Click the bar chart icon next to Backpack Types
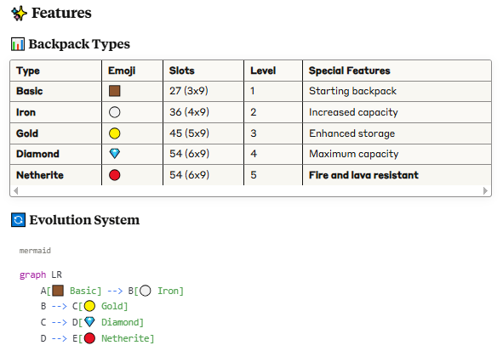This screenshot has height=351, width=503. 18,44
